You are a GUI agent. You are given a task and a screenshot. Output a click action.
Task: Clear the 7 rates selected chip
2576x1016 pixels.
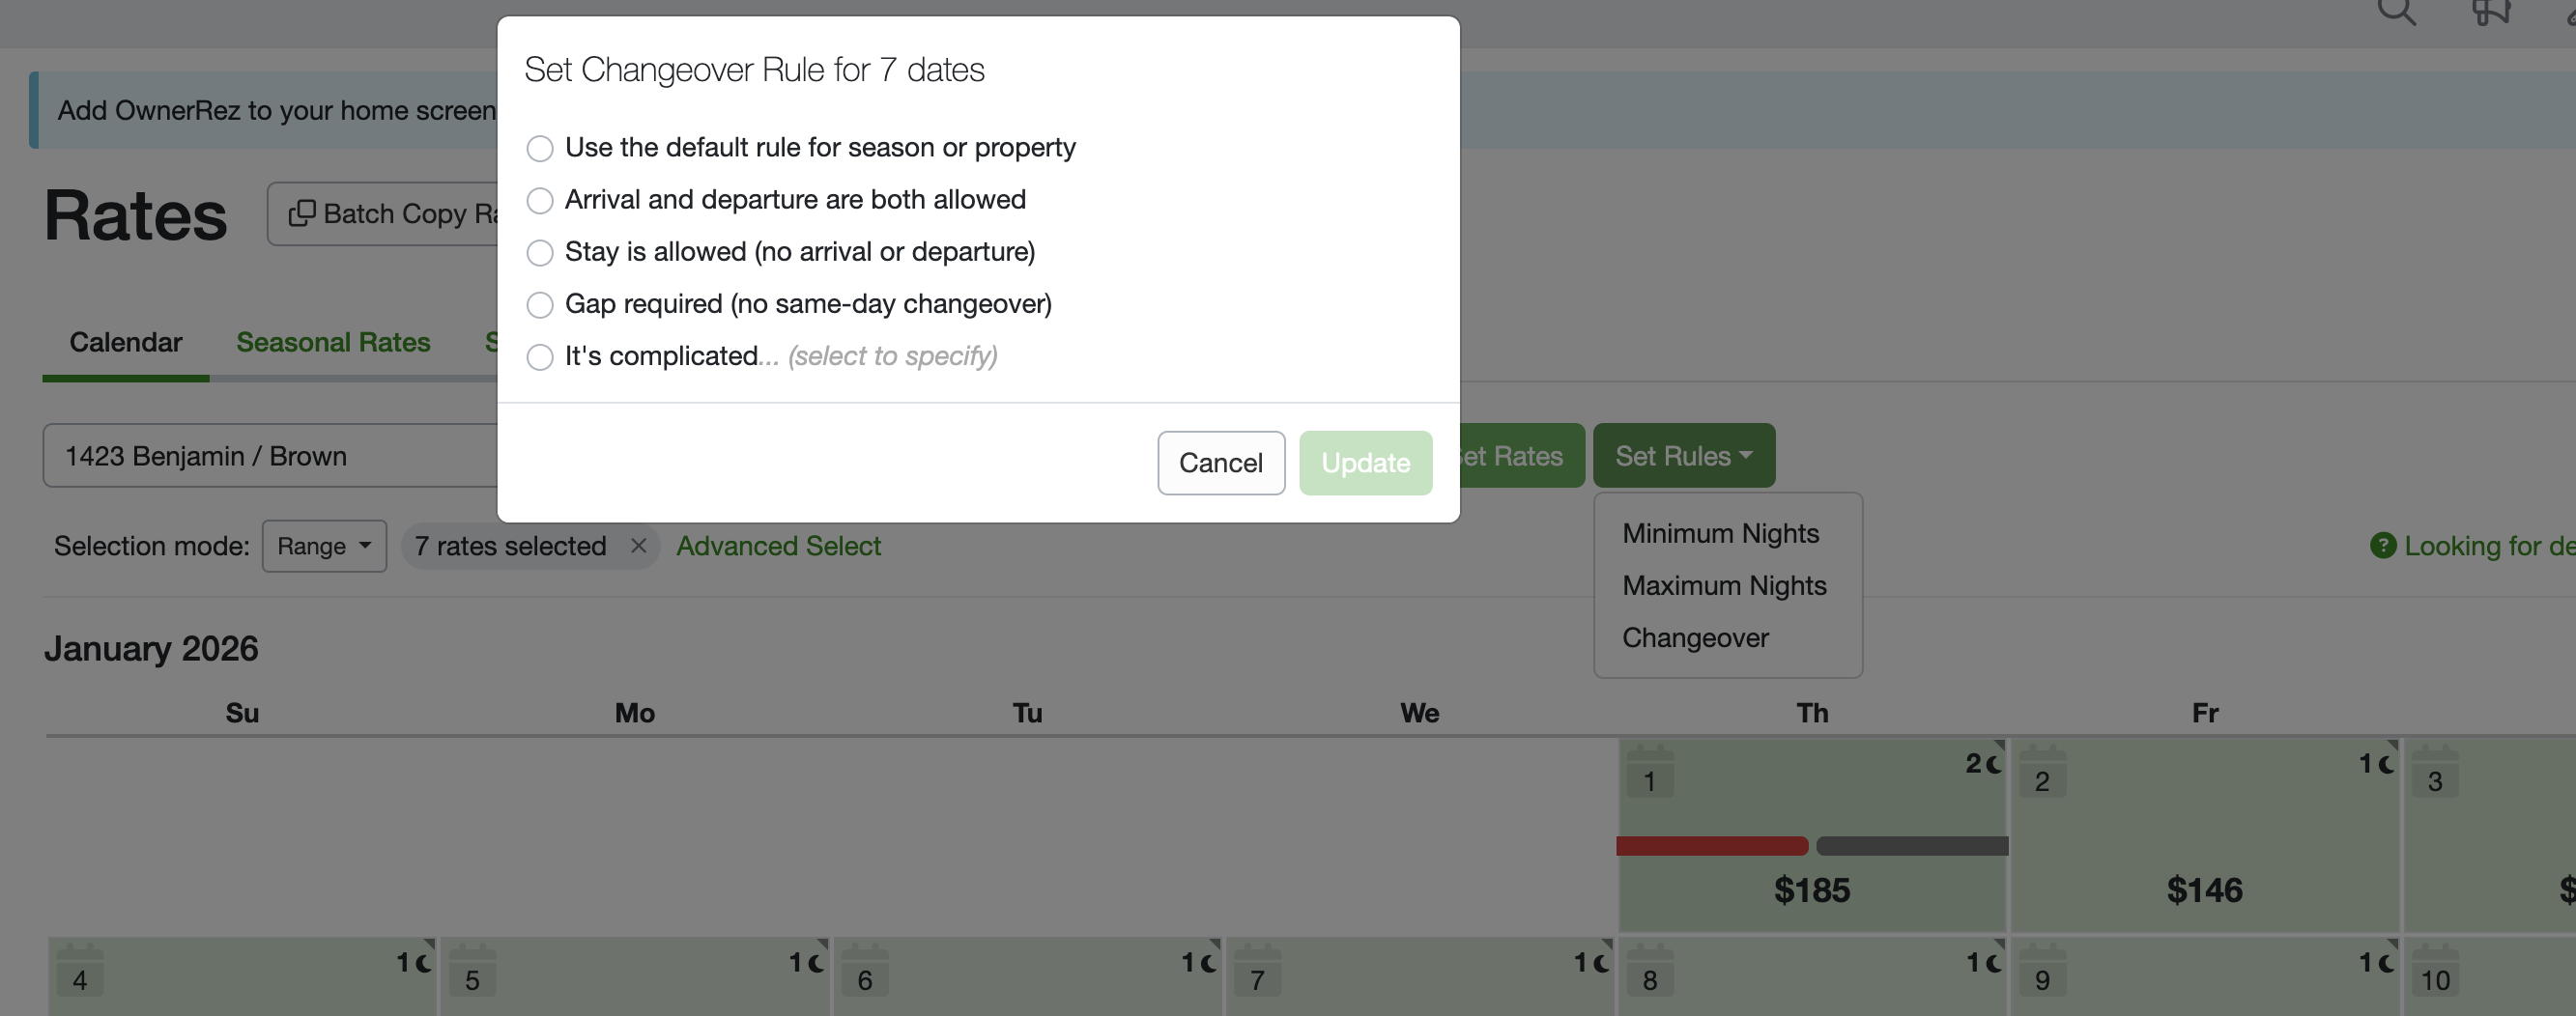[638, 546]
